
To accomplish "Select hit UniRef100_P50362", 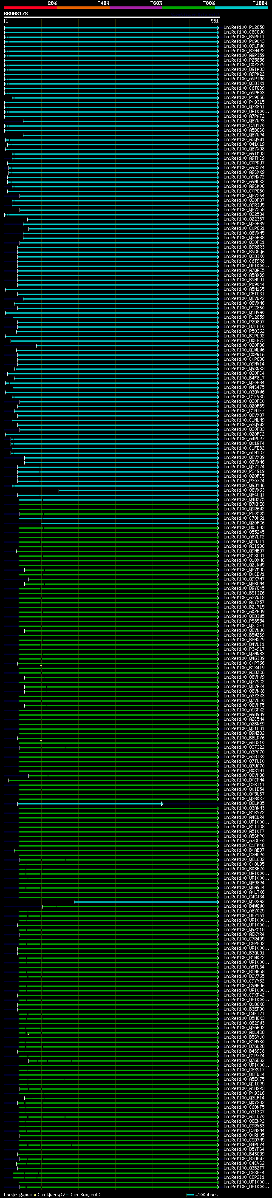I will (244, 331).
